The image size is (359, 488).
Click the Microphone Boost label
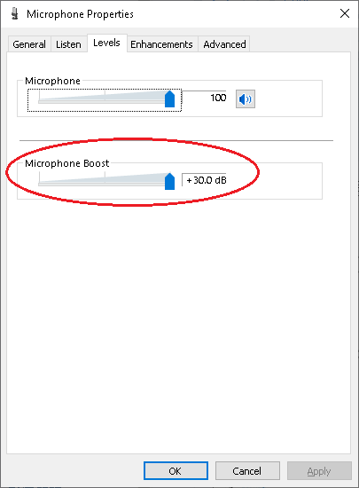[67, 163]
